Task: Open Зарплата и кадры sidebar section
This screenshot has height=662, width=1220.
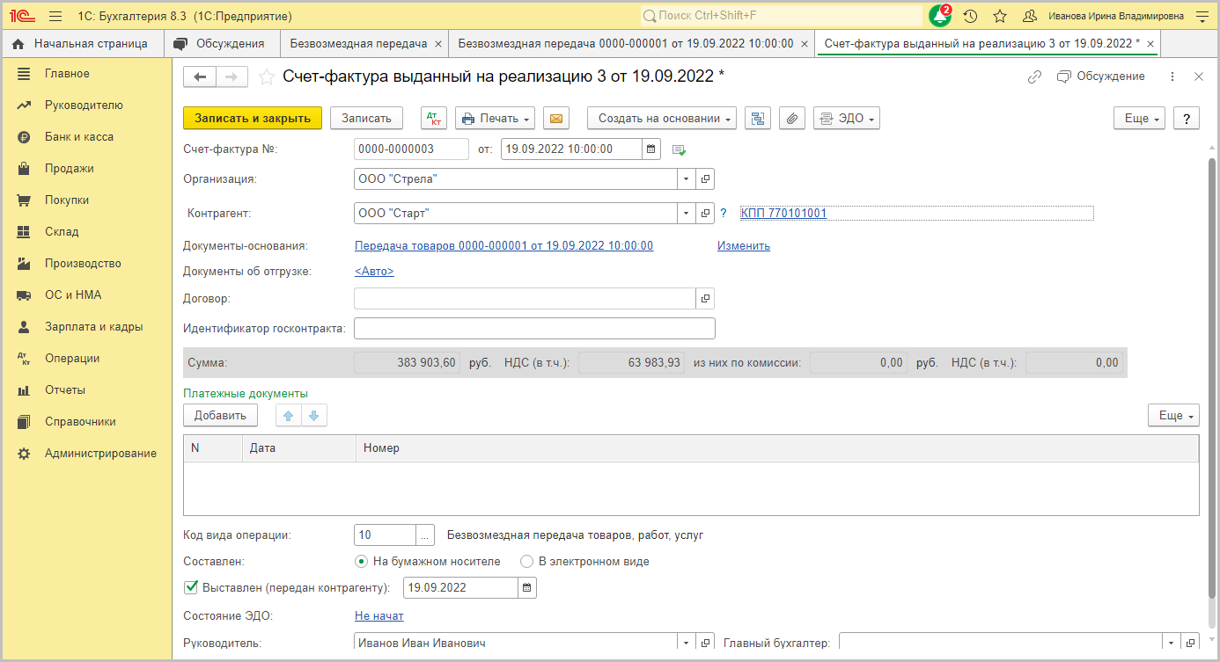Action: click(93, 327)
